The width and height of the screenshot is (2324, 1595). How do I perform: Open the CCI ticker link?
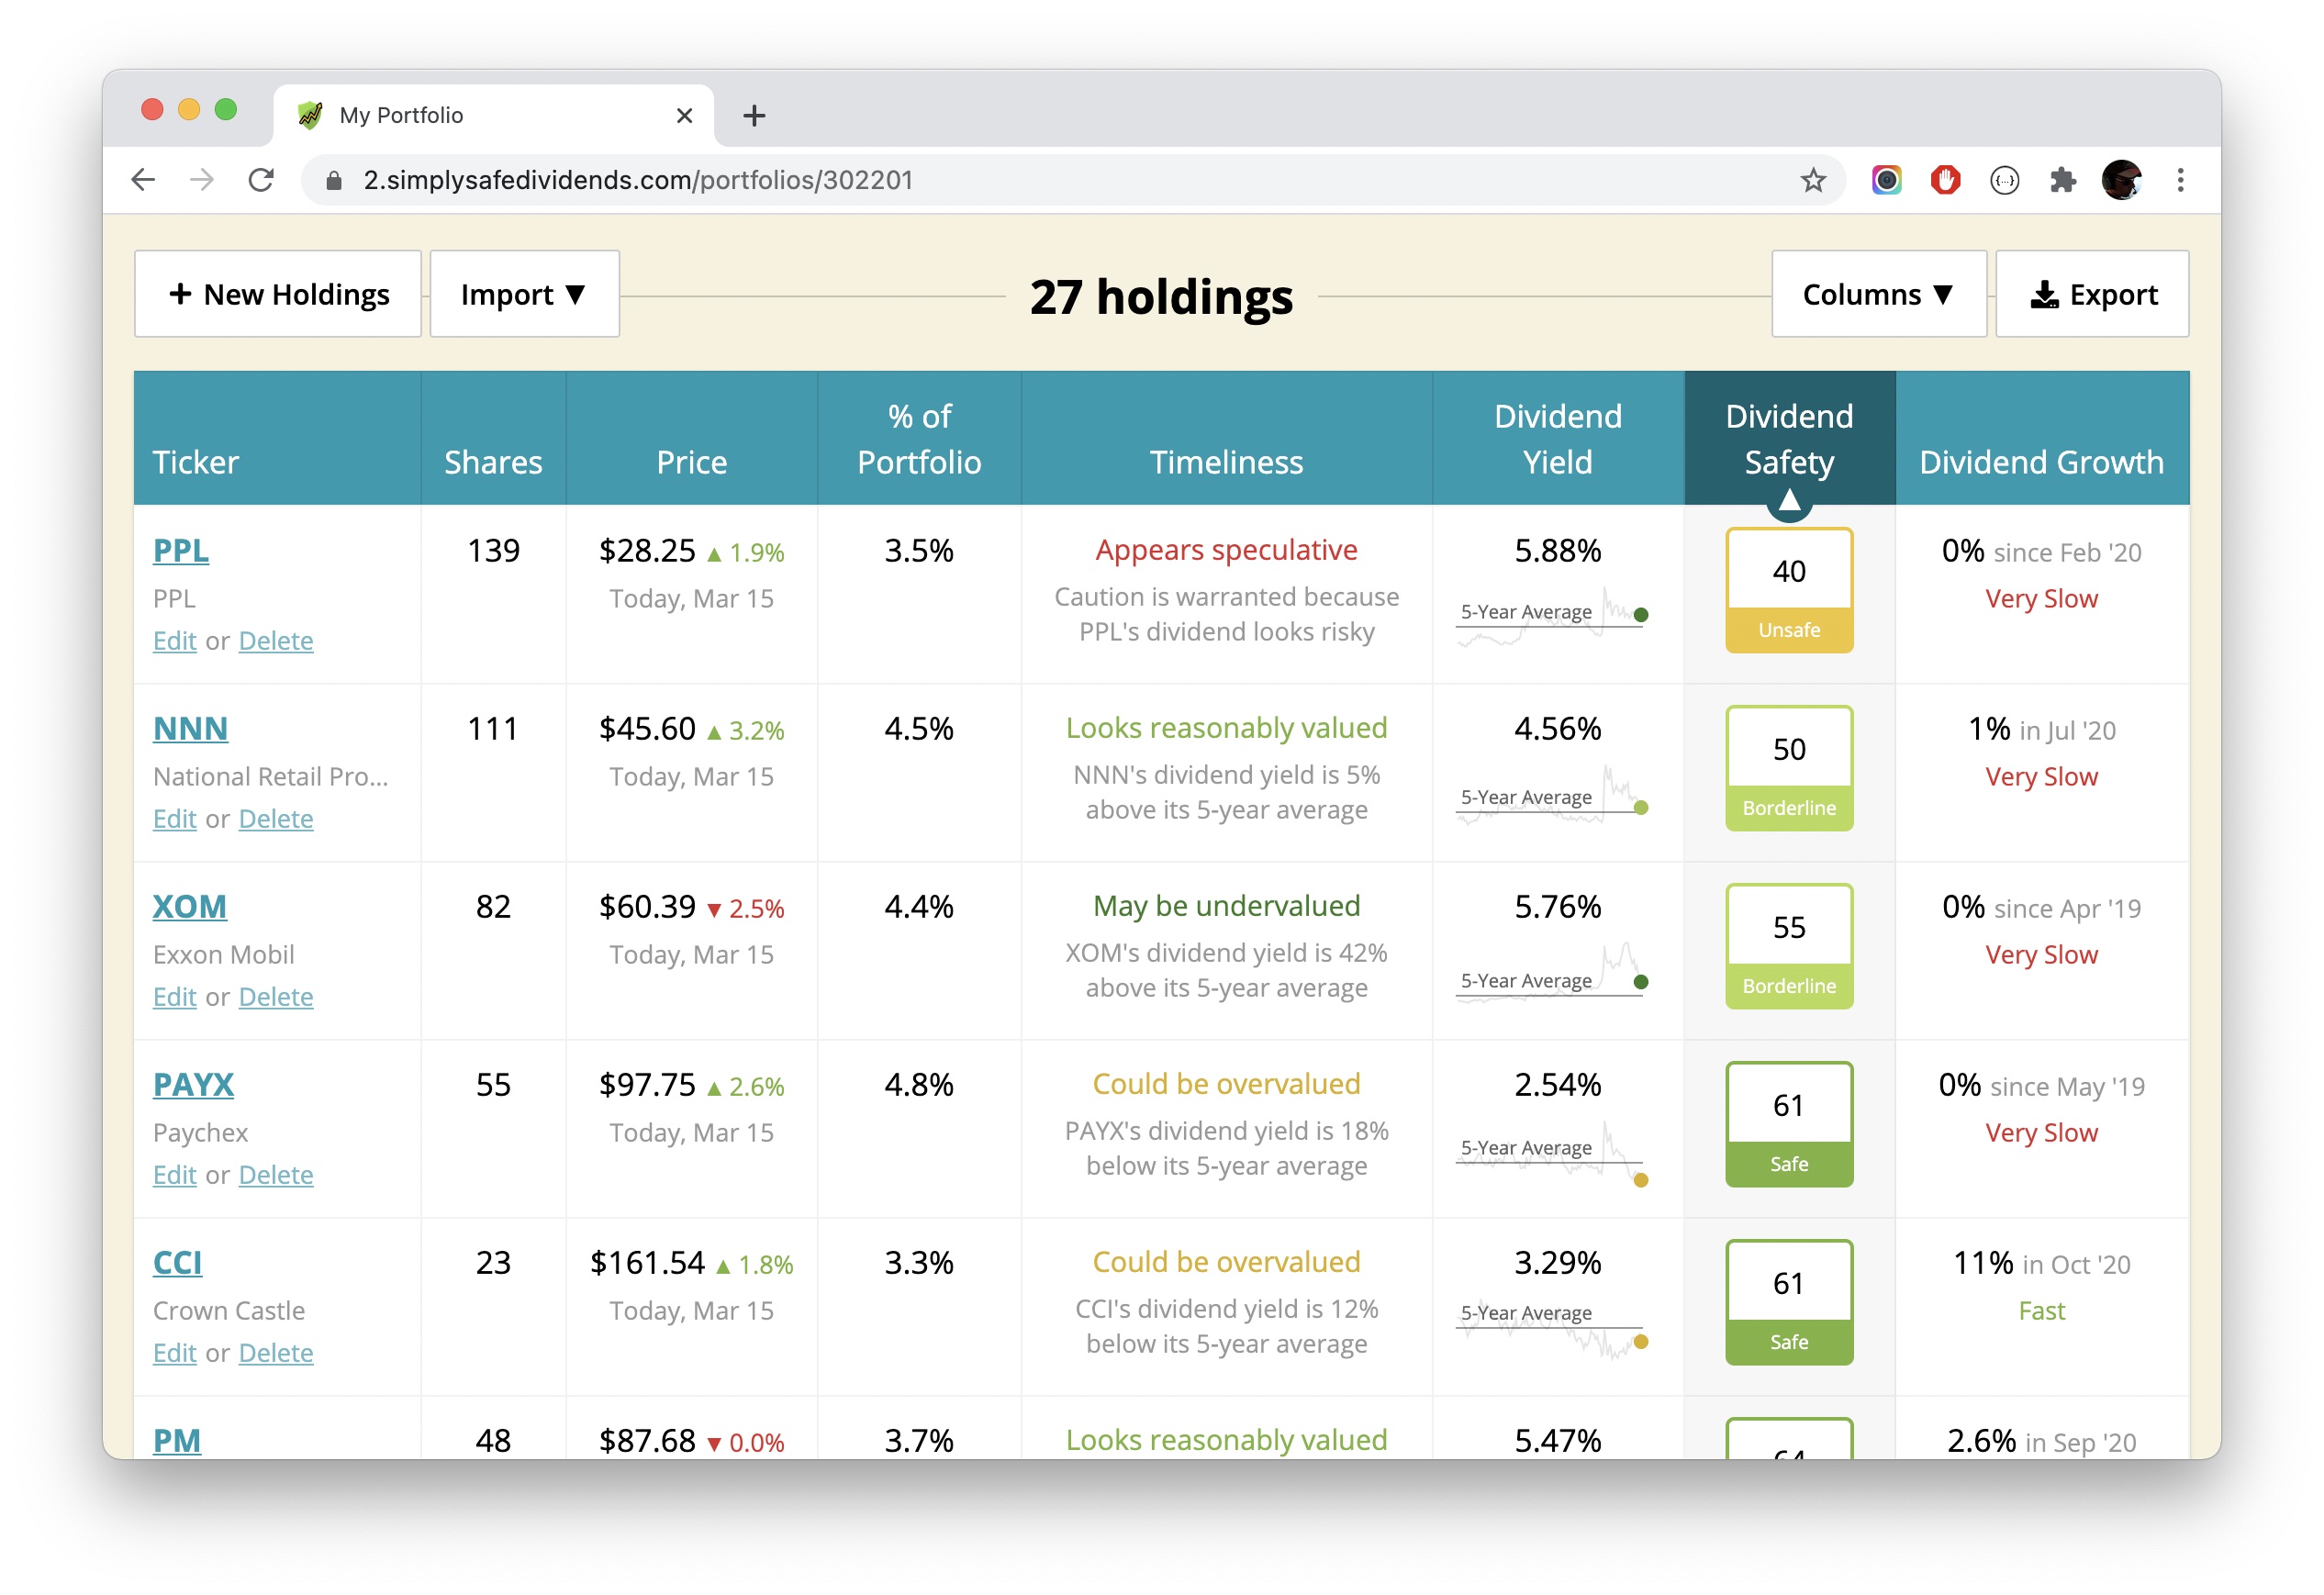tap(177, 1263)
